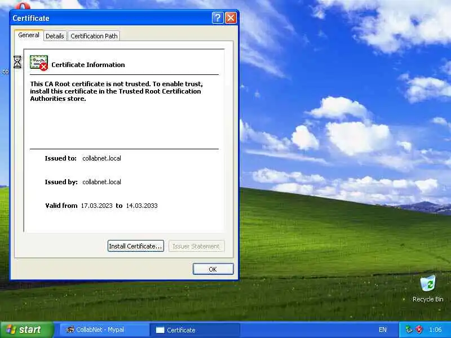Open the Recycle Bin icon
The image size is (451, 338).
(x=428, y=288)
